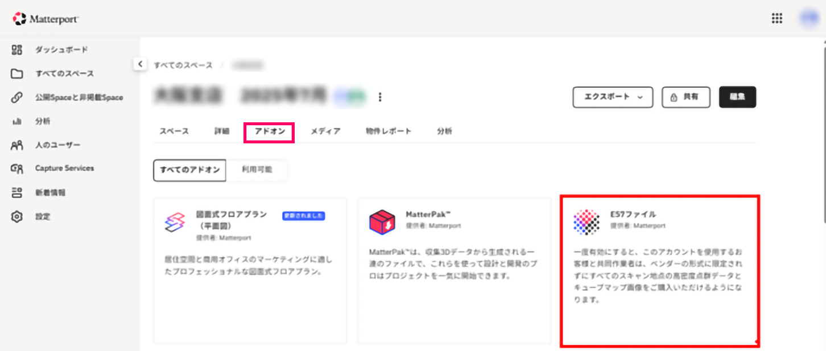Collapse the sidebar with the chevron
Viewport: 826px width, 351px height.
click(140, 64)
